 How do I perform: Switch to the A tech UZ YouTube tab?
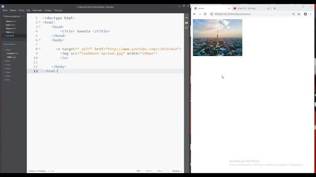[x=251, y=8]
